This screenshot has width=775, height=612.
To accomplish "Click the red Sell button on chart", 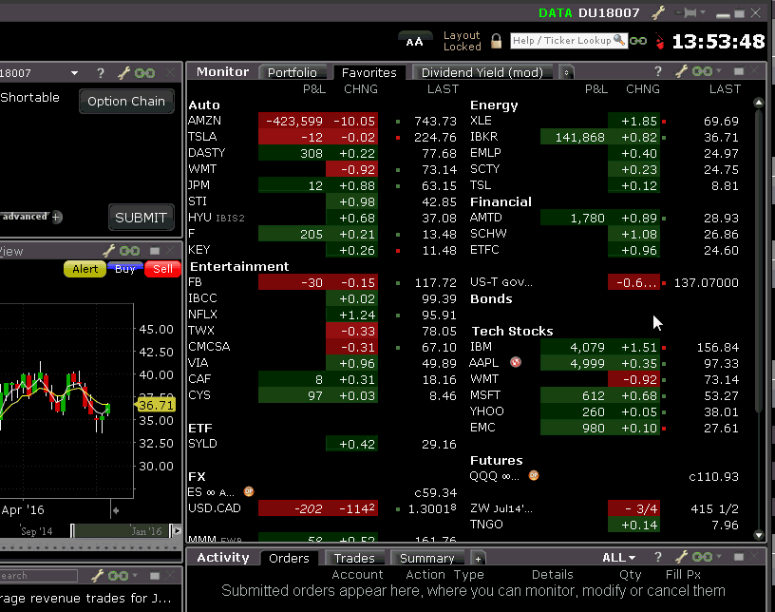I will coord(162,269).
